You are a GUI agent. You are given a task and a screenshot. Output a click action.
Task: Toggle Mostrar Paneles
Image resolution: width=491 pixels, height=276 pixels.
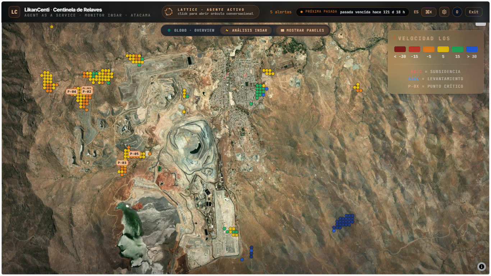click(302, 30)
